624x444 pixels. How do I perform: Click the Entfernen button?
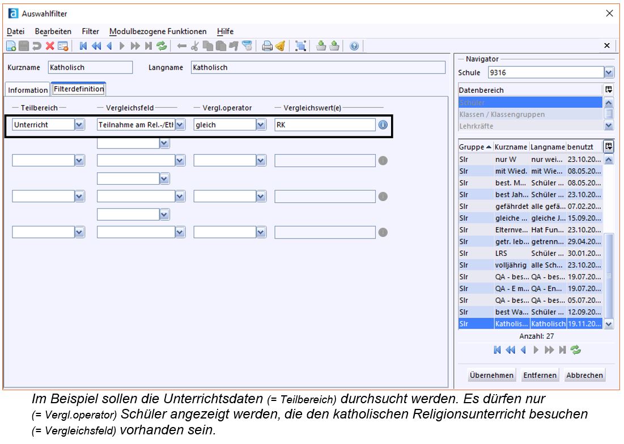pyautogui.click(x=540, y=375)
